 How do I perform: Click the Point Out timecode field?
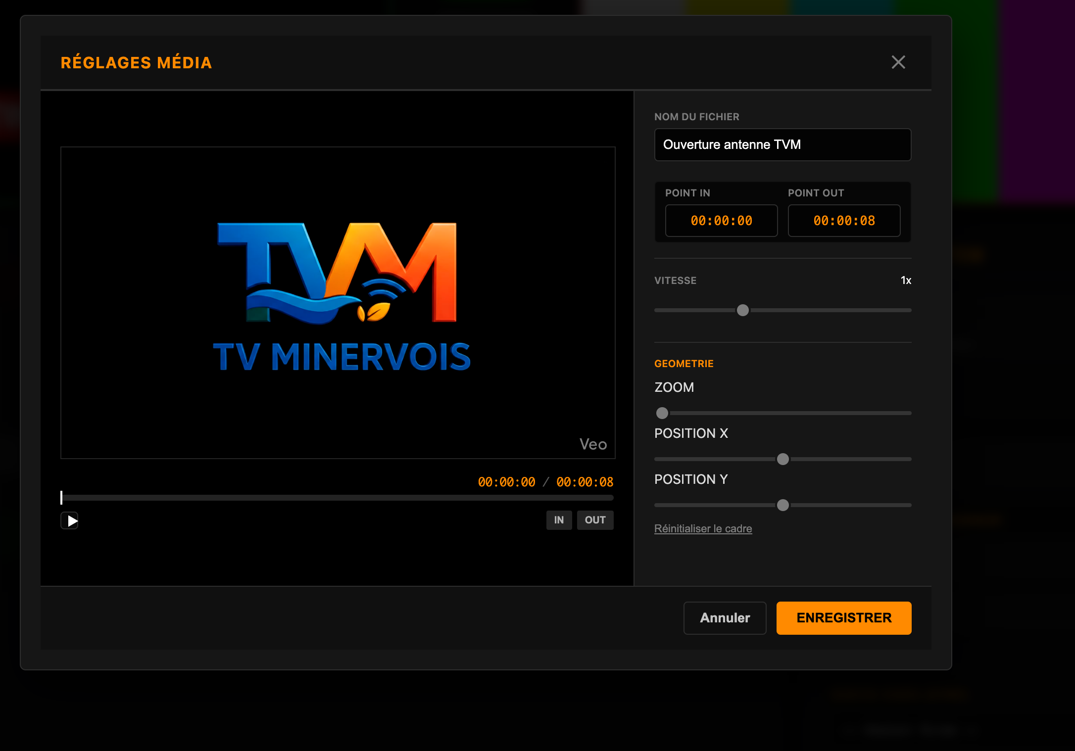(x=844, y=221)
